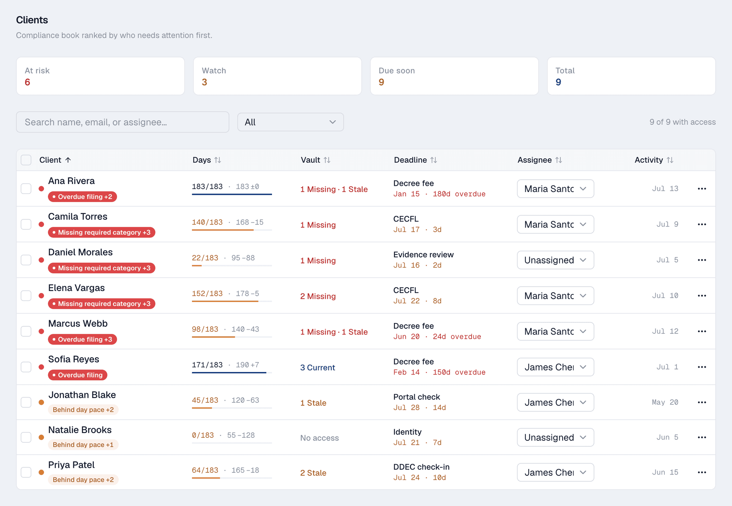Open more actions for Sofia Reyes
Screen dimensions: 732x506
tap(702, 367)
